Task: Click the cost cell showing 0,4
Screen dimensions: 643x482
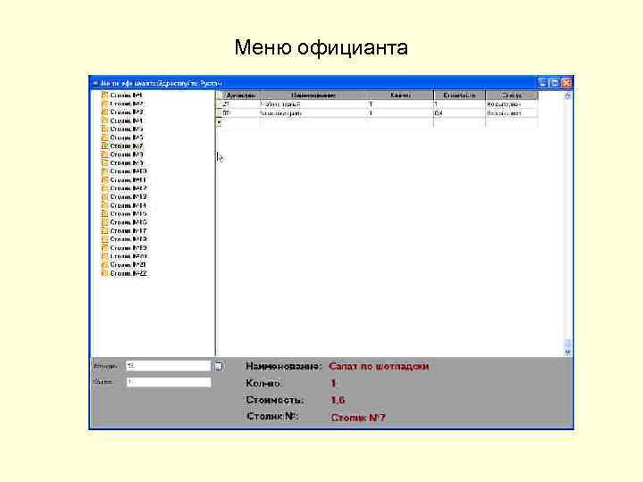Action: pyautogui.click(x=459, y=113)
